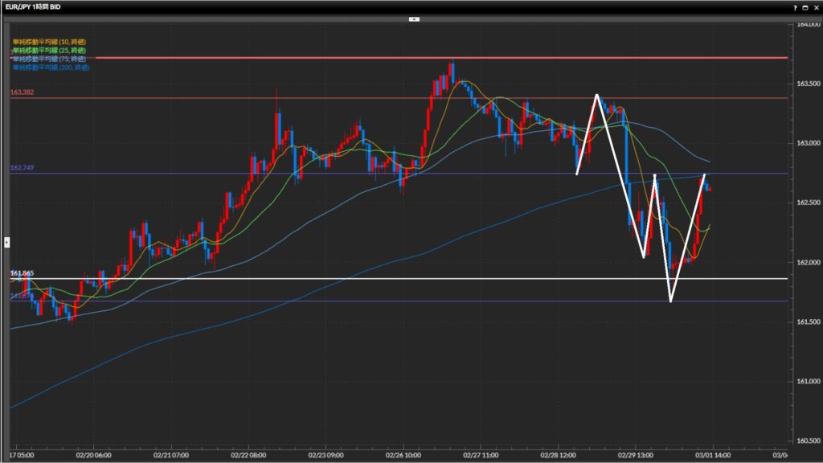Select the SMA (75) indicator label
The image size is (823, 463).
pyautogui.click(x=49, y=59)
